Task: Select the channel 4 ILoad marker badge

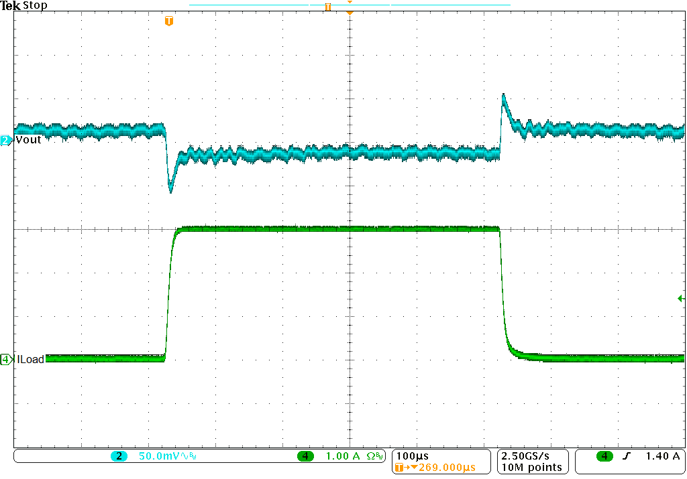Action: (4, 359)
